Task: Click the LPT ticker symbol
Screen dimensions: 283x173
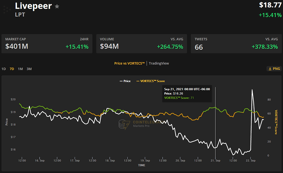Action: pos(20,15)
